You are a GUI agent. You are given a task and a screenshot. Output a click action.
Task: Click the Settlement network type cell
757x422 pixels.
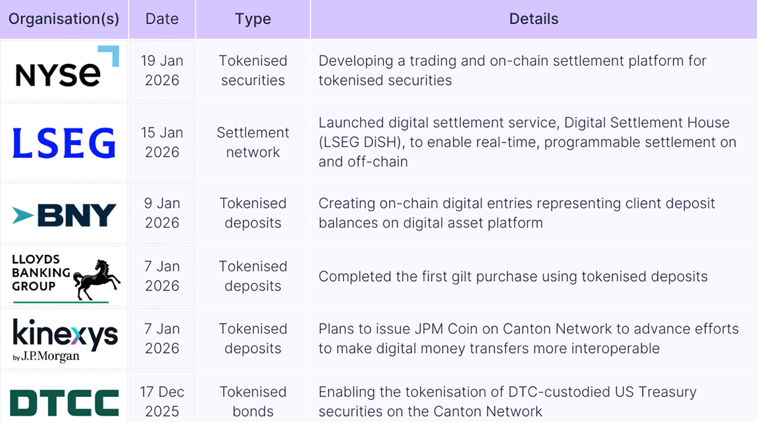click(x=253, y=142)
